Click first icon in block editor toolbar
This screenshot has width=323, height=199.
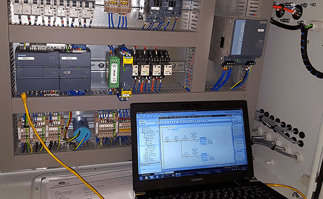161,123
